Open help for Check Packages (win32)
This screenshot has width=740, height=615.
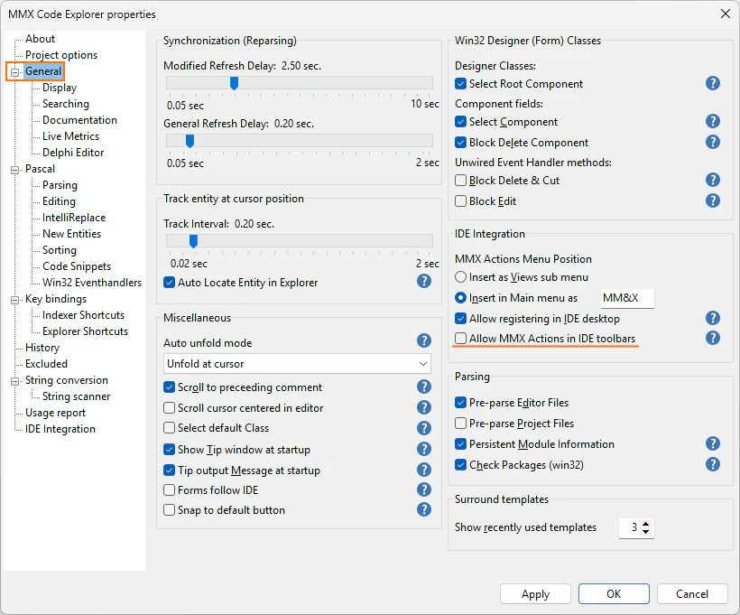[713, 464]
